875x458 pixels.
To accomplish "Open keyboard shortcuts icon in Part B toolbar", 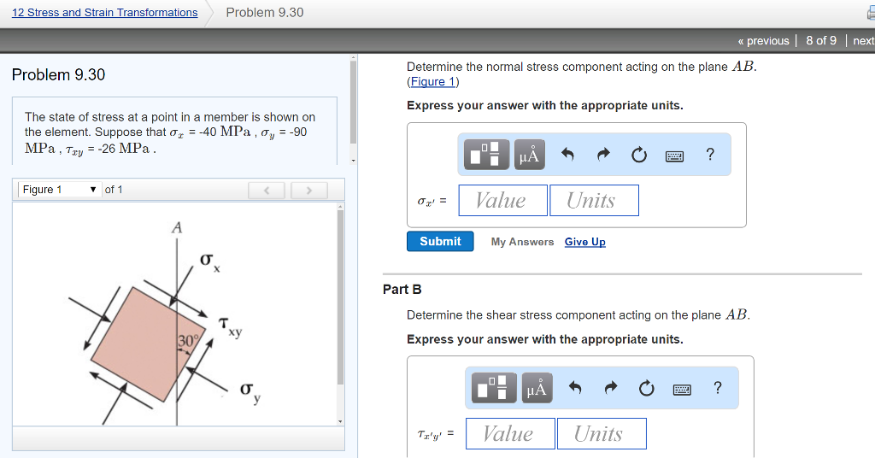I will 682,389.
